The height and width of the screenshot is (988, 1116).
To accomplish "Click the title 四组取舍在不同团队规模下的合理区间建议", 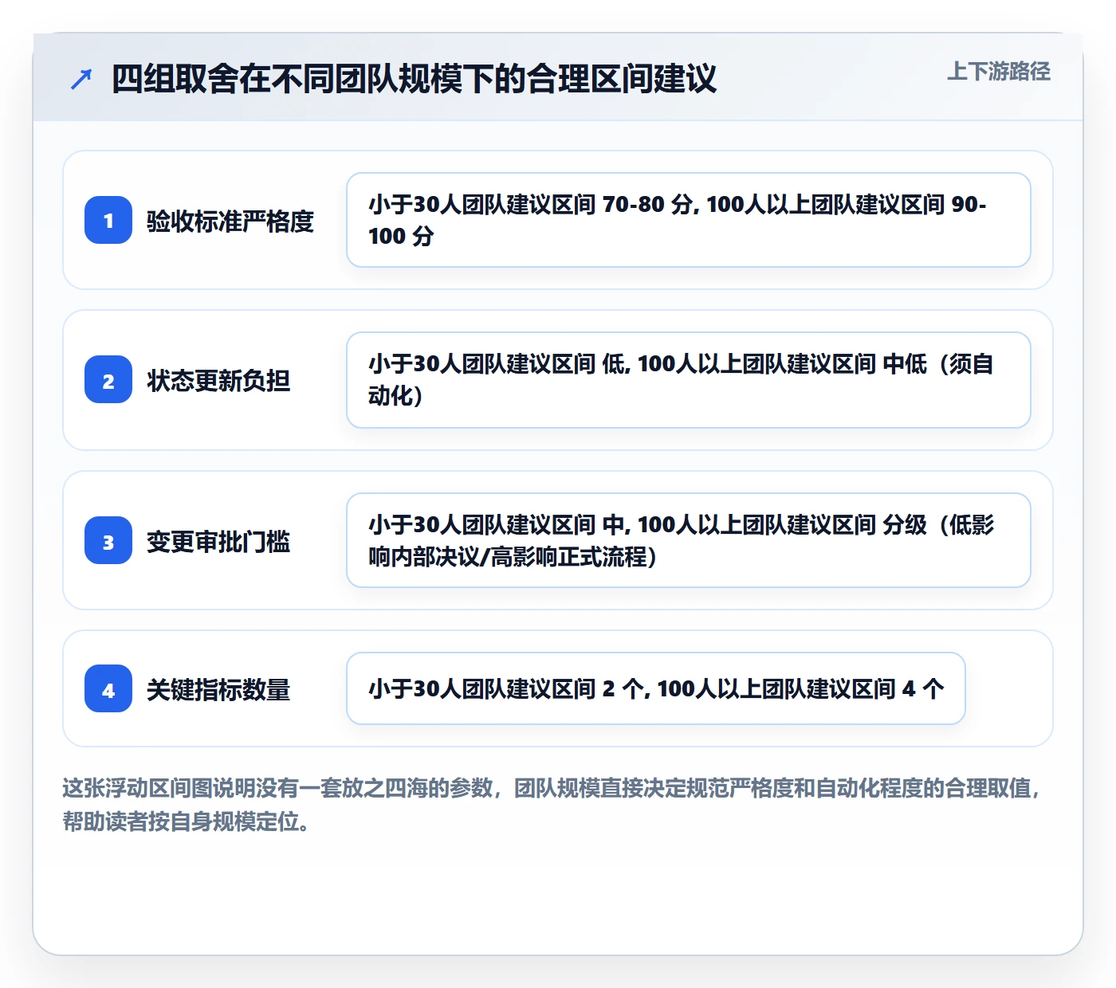I will [414, 79].
